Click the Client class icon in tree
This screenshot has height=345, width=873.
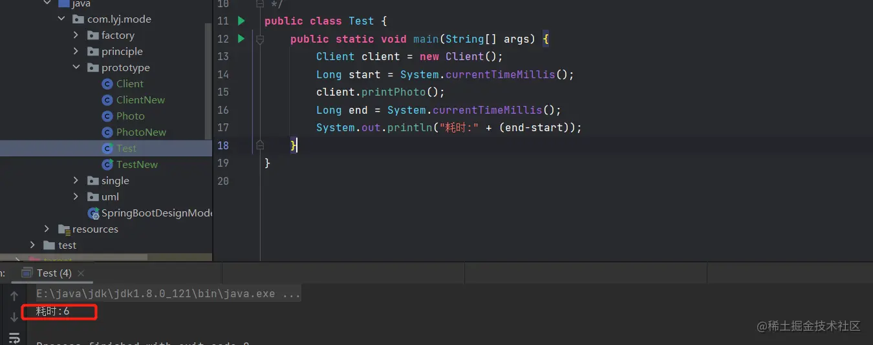click(107, 83)
